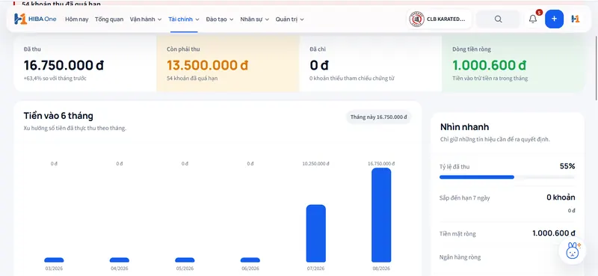Screen dimensions: 598x276
Task: Open the Đã thu 16.750.000 đ card
Action: (85, 64)
